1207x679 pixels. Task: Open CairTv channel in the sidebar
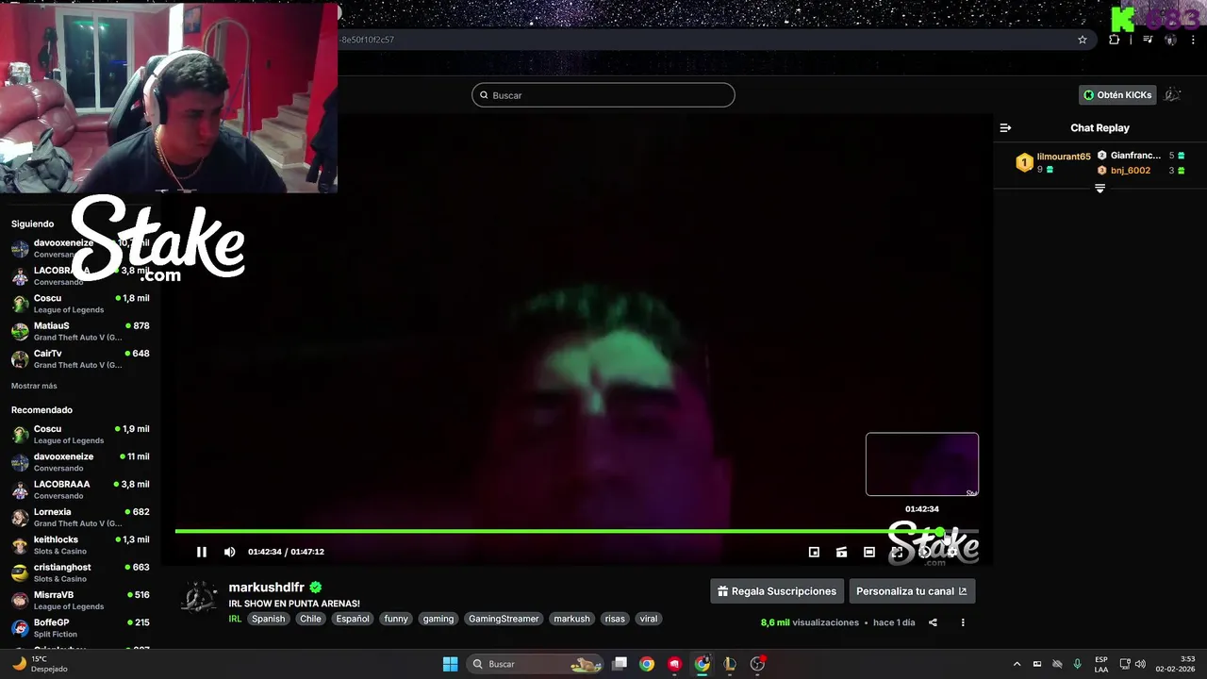tap(80, 358)
